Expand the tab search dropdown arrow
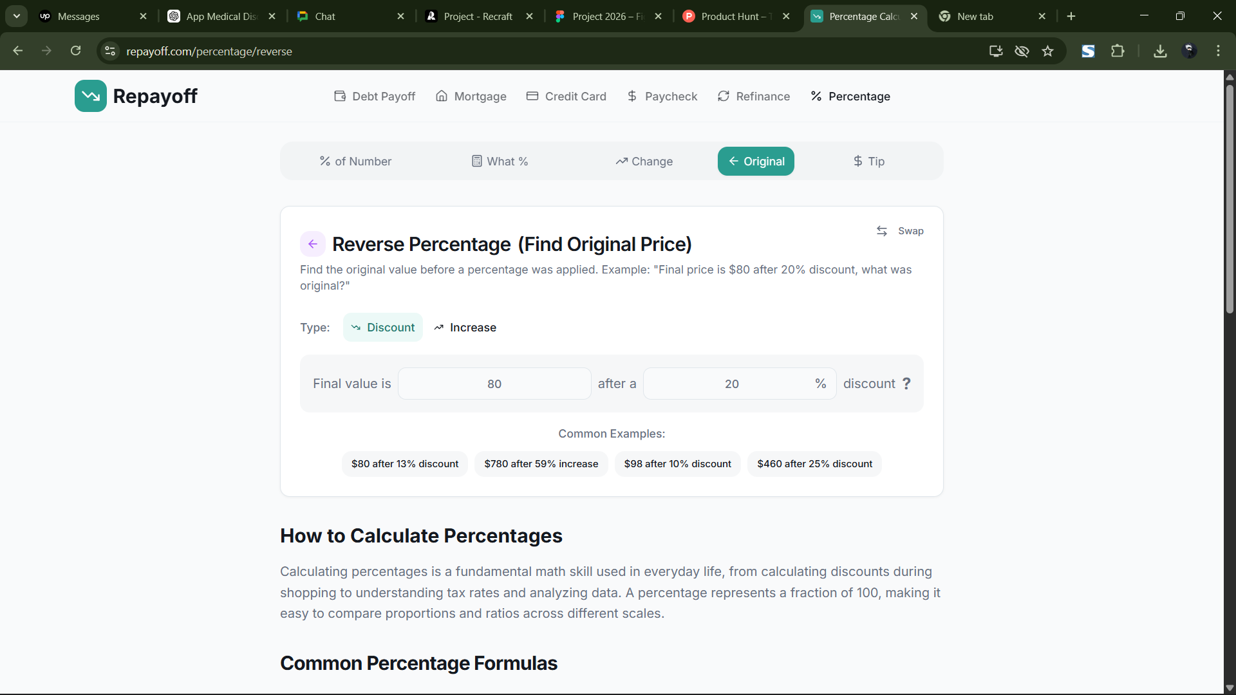 (17, 16)
